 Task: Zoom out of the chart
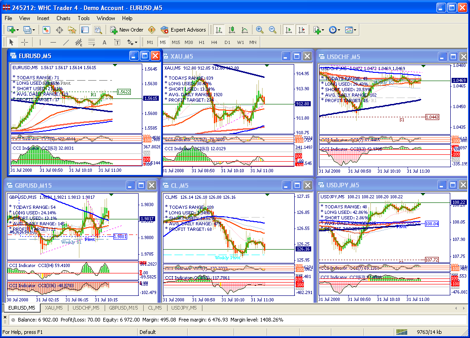click(x=273, y=30)
